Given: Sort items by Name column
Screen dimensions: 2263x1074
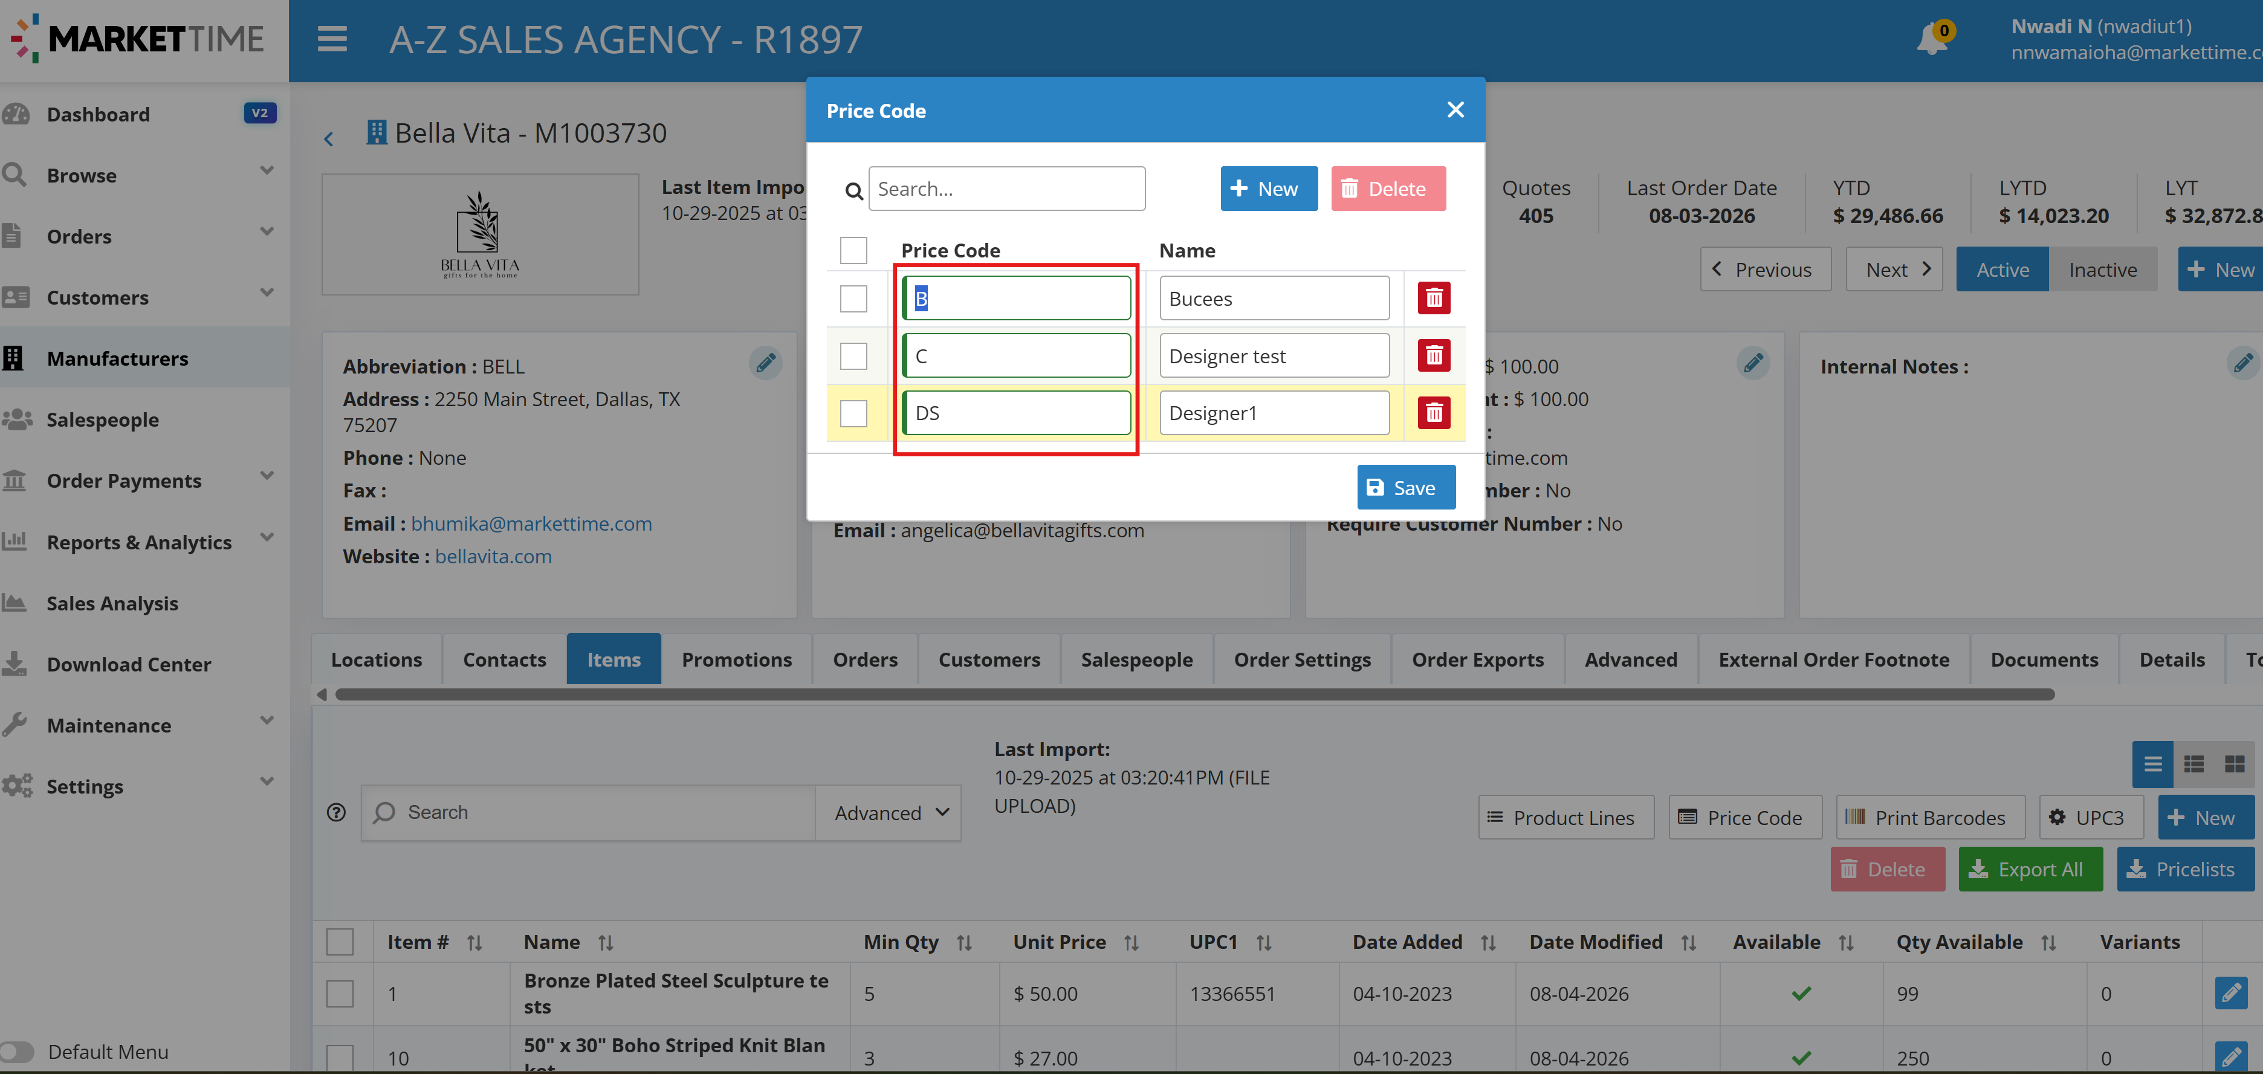Looking at the screenshot, I should (x=605, y=942).
